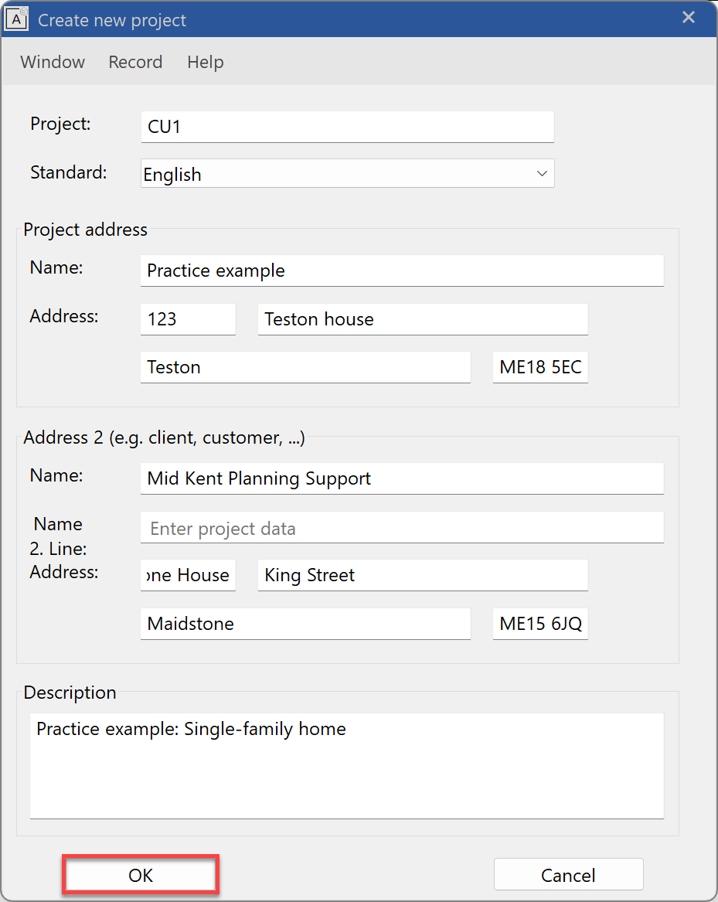Select the Project field containing CU1

[x=347, y=126]
